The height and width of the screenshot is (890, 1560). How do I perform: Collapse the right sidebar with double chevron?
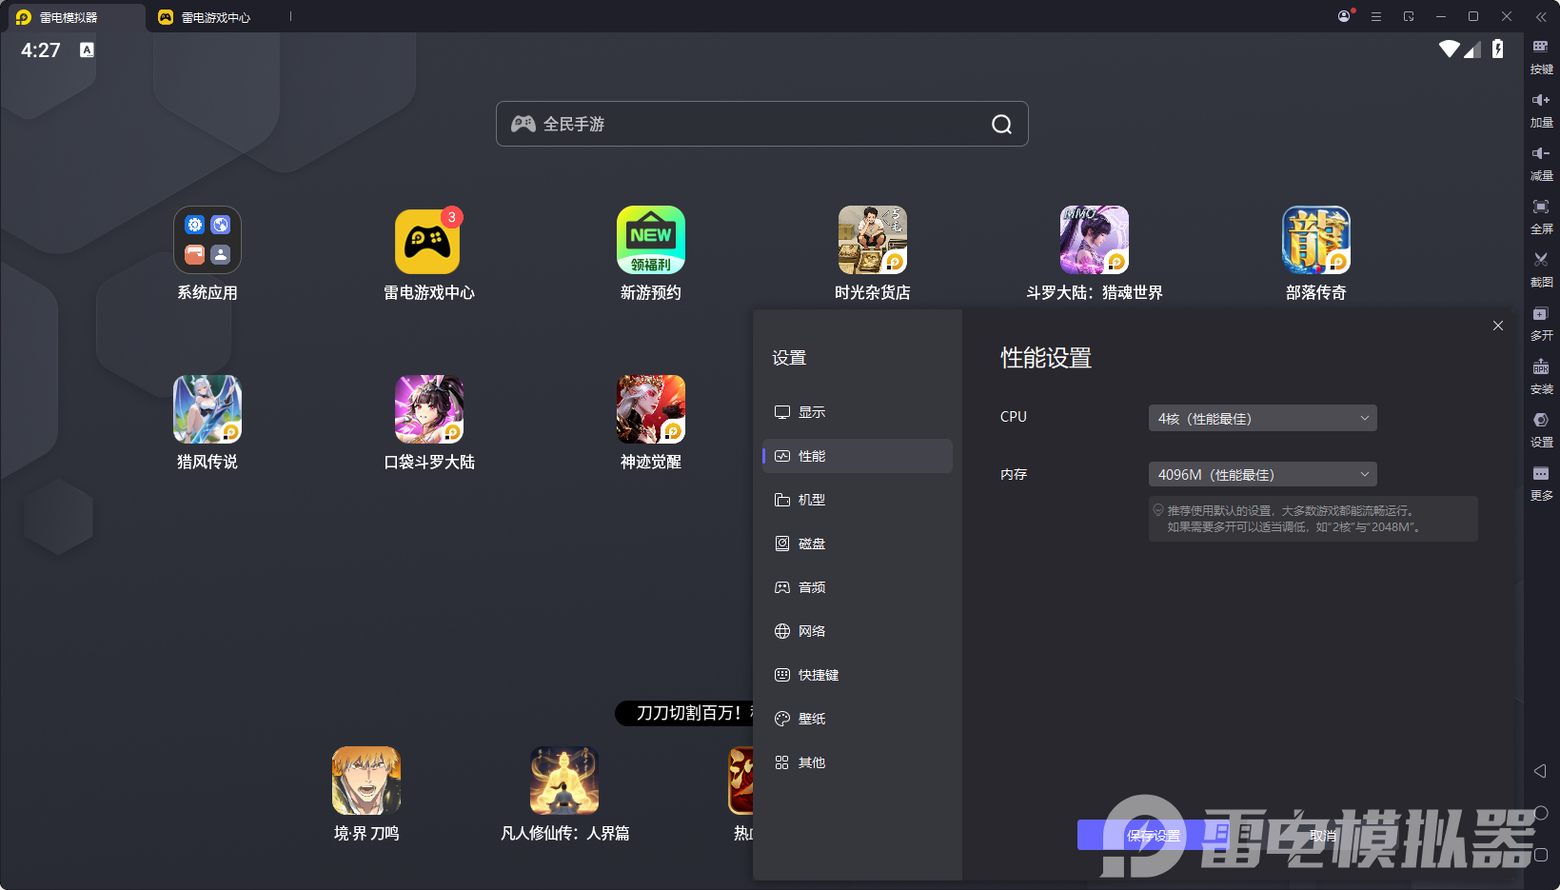[x=1541, y=16]
